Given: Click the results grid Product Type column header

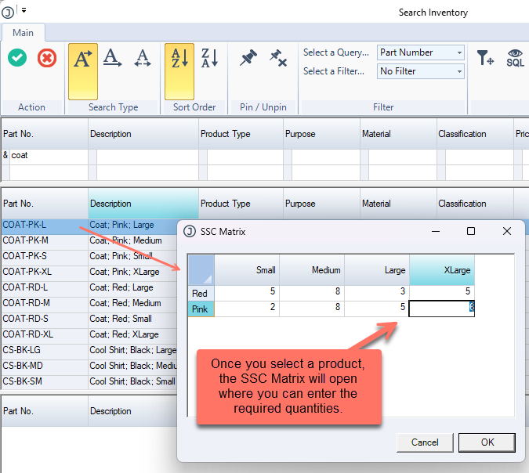Looking at the screenshot, I should coord(241,204).
